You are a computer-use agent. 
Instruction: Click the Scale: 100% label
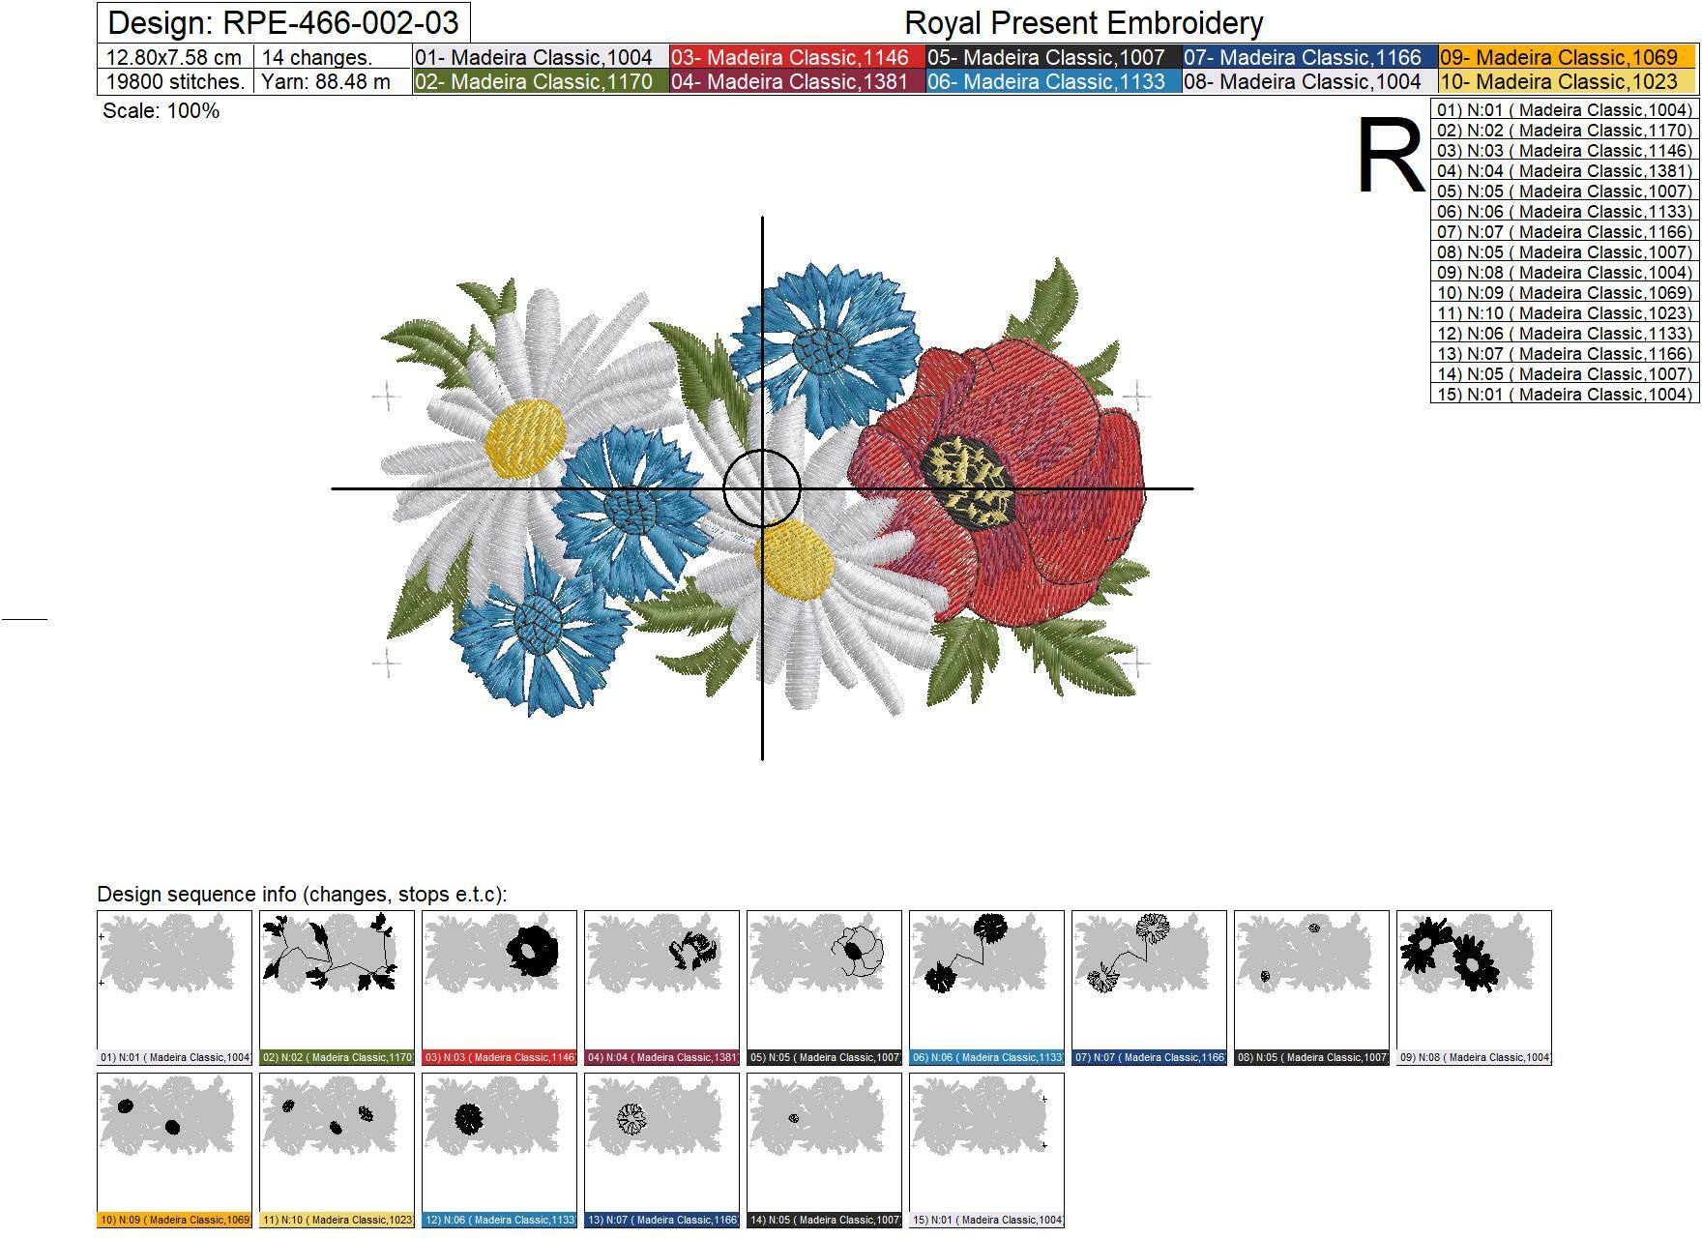pyautogui.click(x=161, y=111)
